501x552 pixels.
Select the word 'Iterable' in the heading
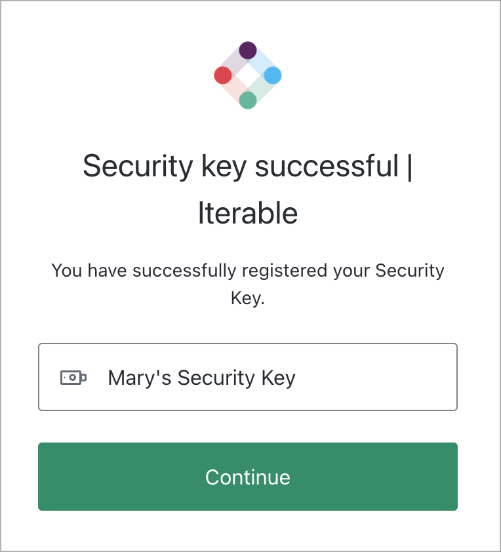248,212
